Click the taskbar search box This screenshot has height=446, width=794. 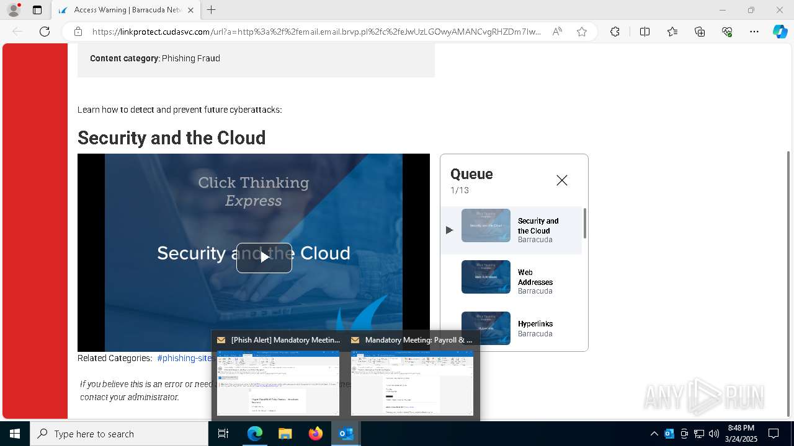(x=119, y=434)
